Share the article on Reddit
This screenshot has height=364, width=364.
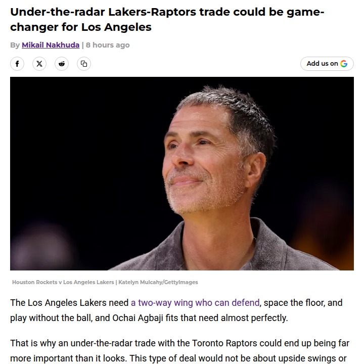pyautogui.click(x=62, y=64)
